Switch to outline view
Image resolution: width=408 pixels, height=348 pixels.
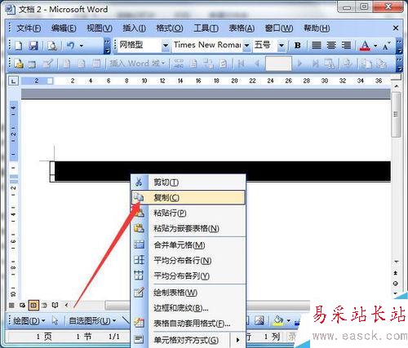pos(44,306)
